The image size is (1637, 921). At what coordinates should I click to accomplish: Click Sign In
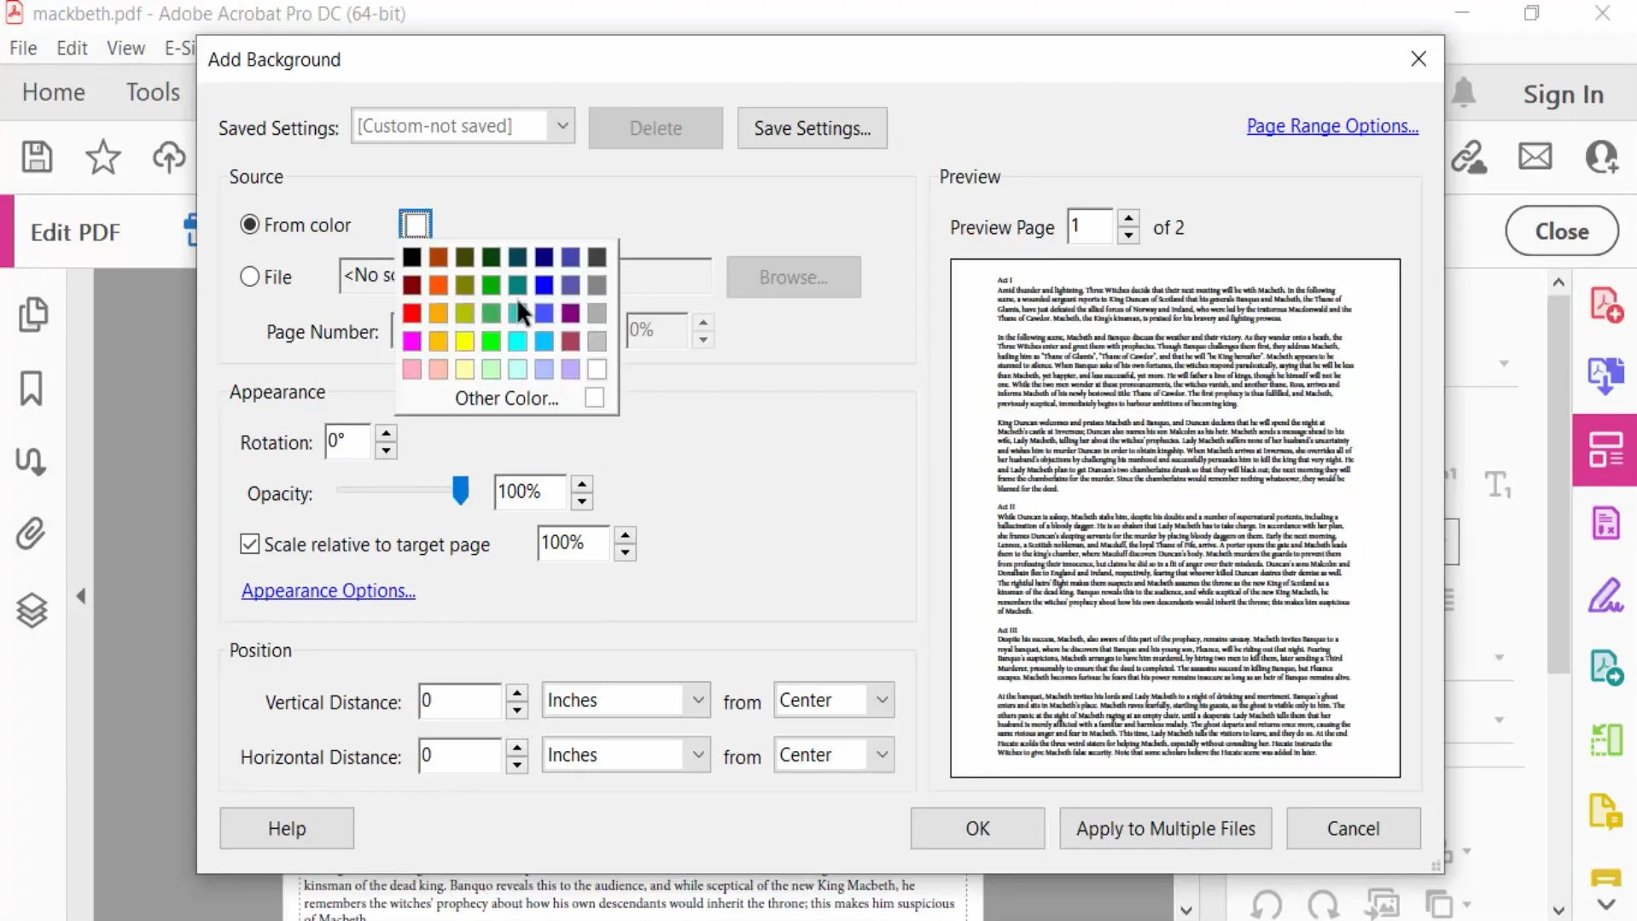1563,94
